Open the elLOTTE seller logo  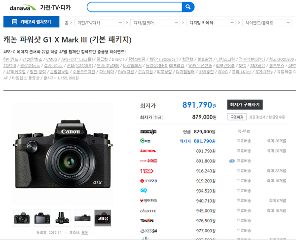pos(148,211)
